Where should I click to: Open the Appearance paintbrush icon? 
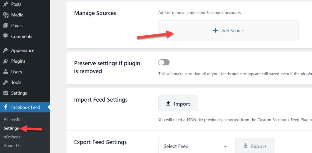tap(5, 50)
